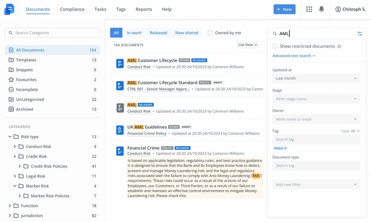Click the AML template document icon
This screenshot has width=371, height=222.
pyautogui.click(x=120, y=108)
